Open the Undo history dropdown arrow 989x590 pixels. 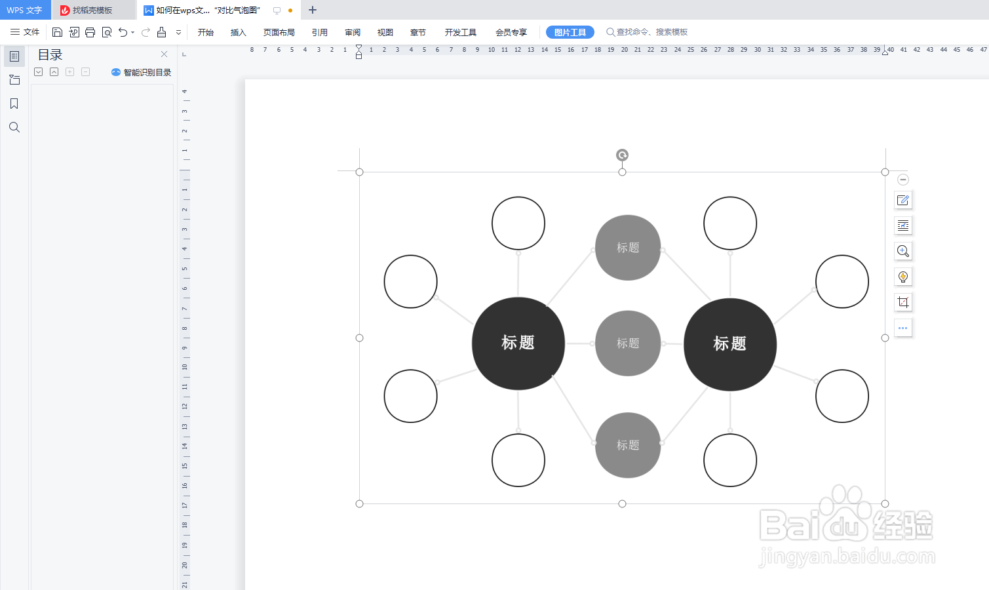pyautogui.click(x=133, y=32)
